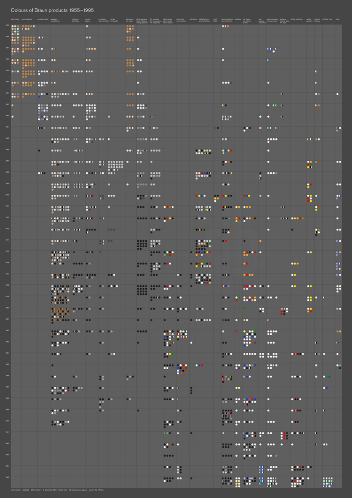Click the poster title 'Colours of Braun products 1955–1995'

pyautogui.click(x=52, y=9)
